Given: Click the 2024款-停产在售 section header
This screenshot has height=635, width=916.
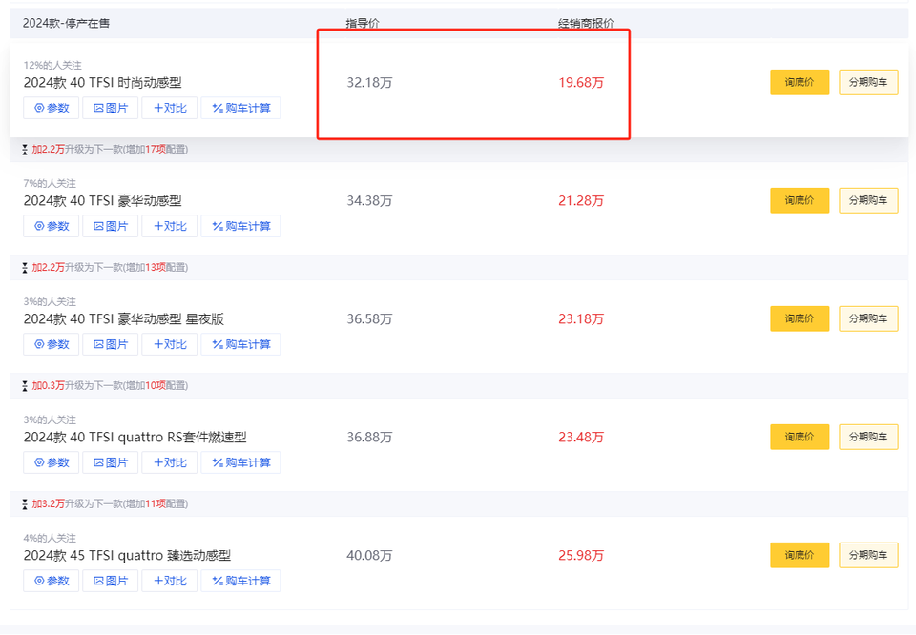Looking at the screenshot, I should pos(66,22).
